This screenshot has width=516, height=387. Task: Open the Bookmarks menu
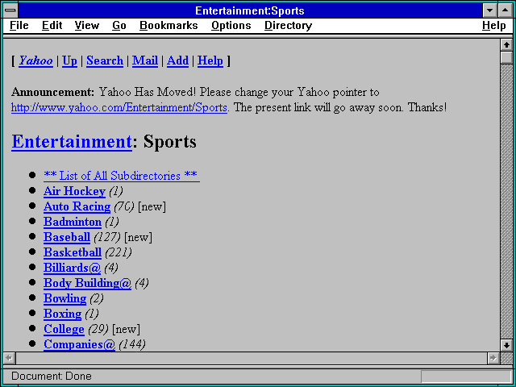pyautogui.click(x=169, y=26)
